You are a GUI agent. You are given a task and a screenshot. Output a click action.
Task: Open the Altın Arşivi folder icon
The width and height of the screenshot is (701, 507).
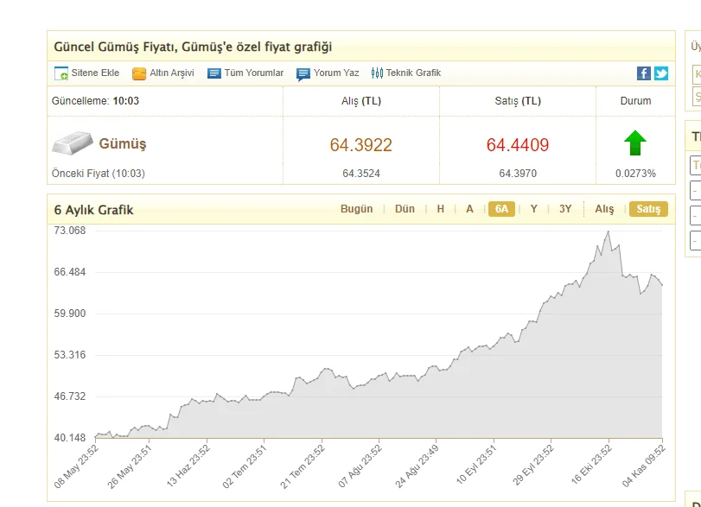click(x=139, y=73)
